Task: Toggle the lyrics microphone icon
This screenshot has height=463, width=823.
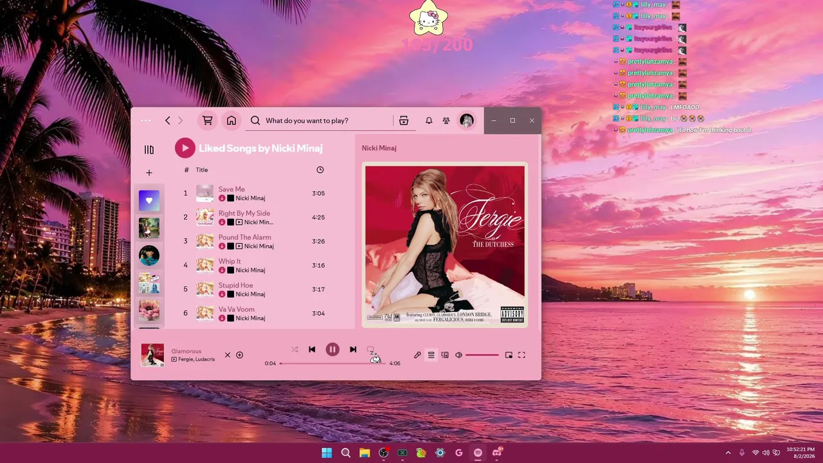Action: pyautogui.click(x=417, y=355)
